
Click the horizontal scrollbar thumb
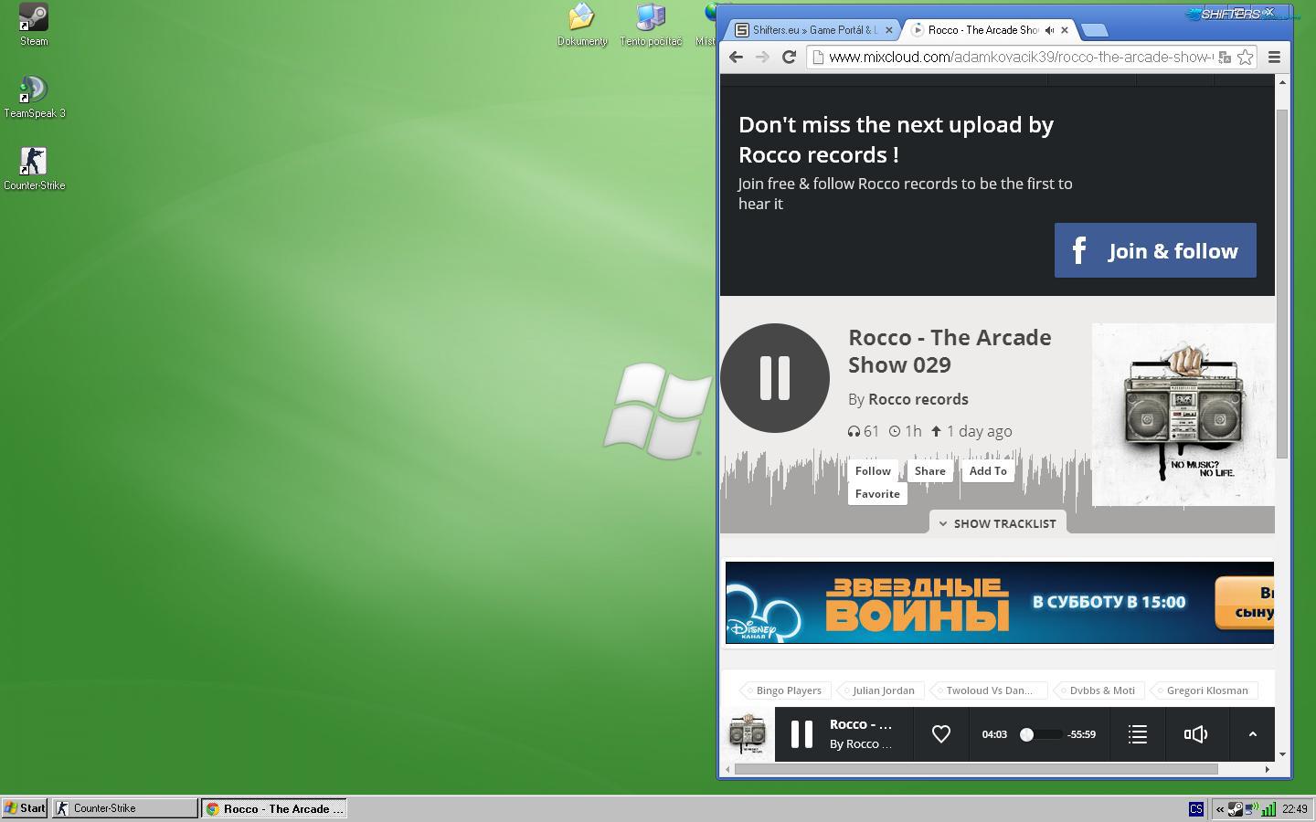click(x=976, y=769)
